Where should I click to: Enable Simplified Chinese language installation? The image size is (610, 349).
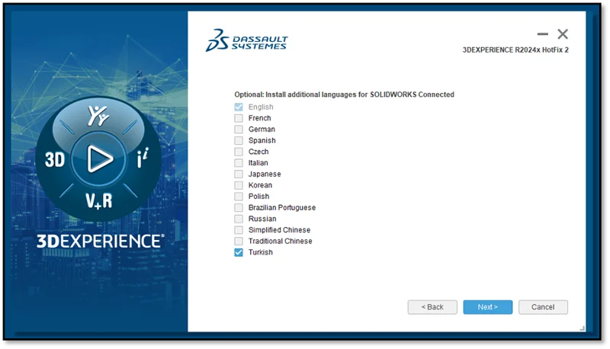coord(239,230)
